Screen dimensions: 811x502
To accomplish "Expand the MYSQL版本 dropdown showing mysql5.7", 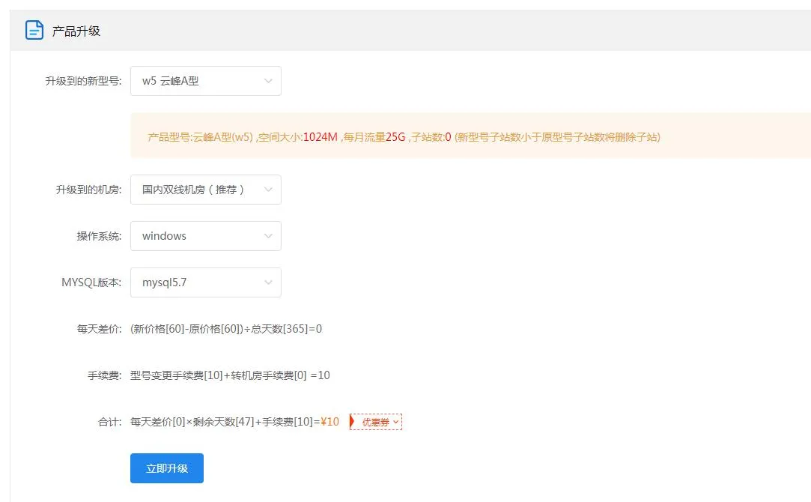I will 206,282.
